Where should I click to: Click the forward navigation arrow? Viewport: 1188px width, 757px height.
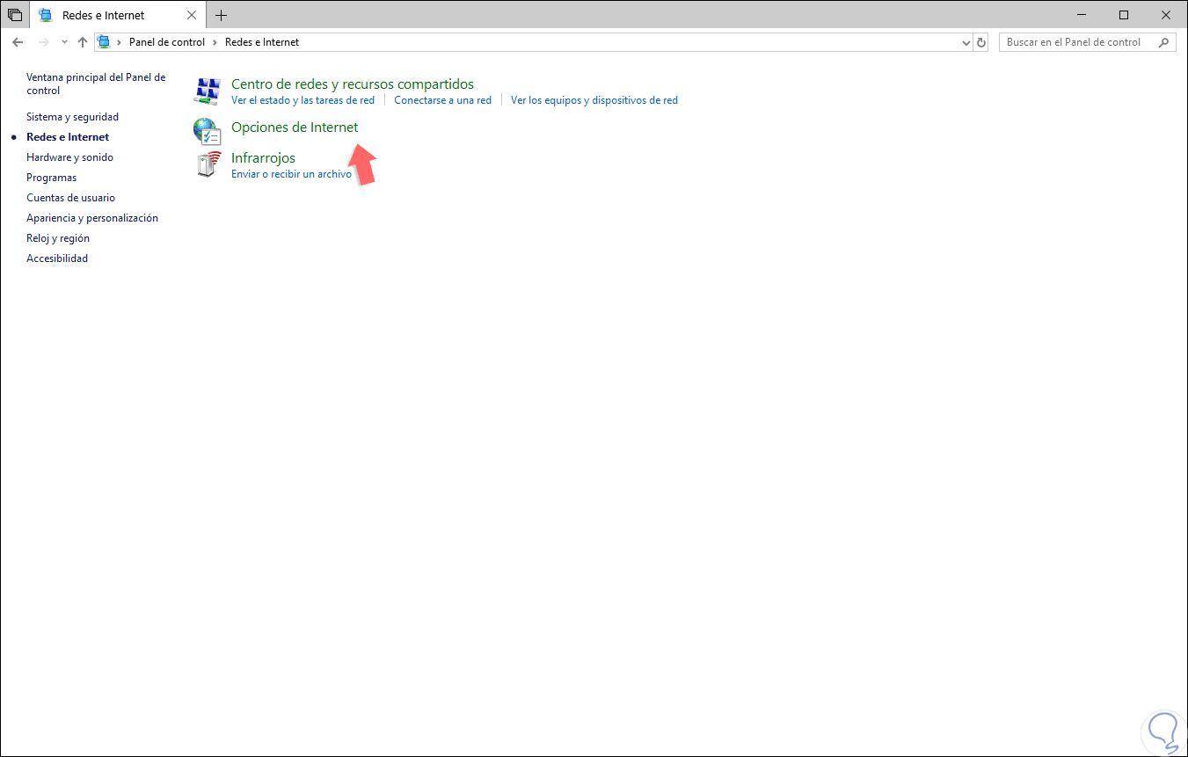[x=44, y=42]
